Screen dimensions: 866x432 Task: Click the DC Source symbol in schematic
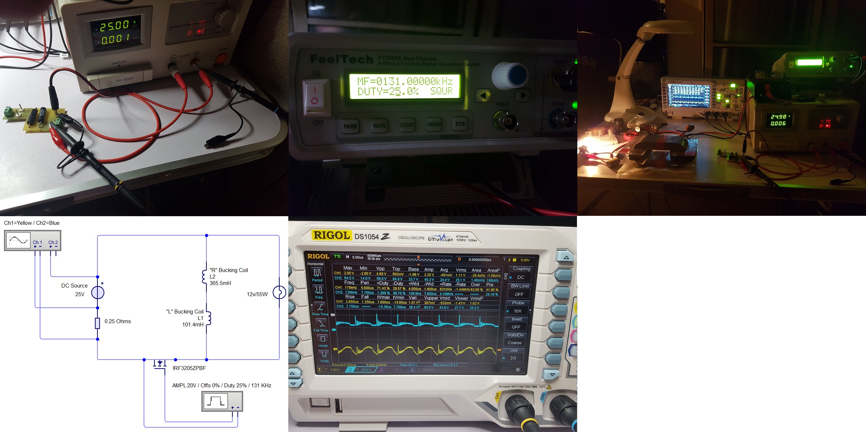(98, 292)
